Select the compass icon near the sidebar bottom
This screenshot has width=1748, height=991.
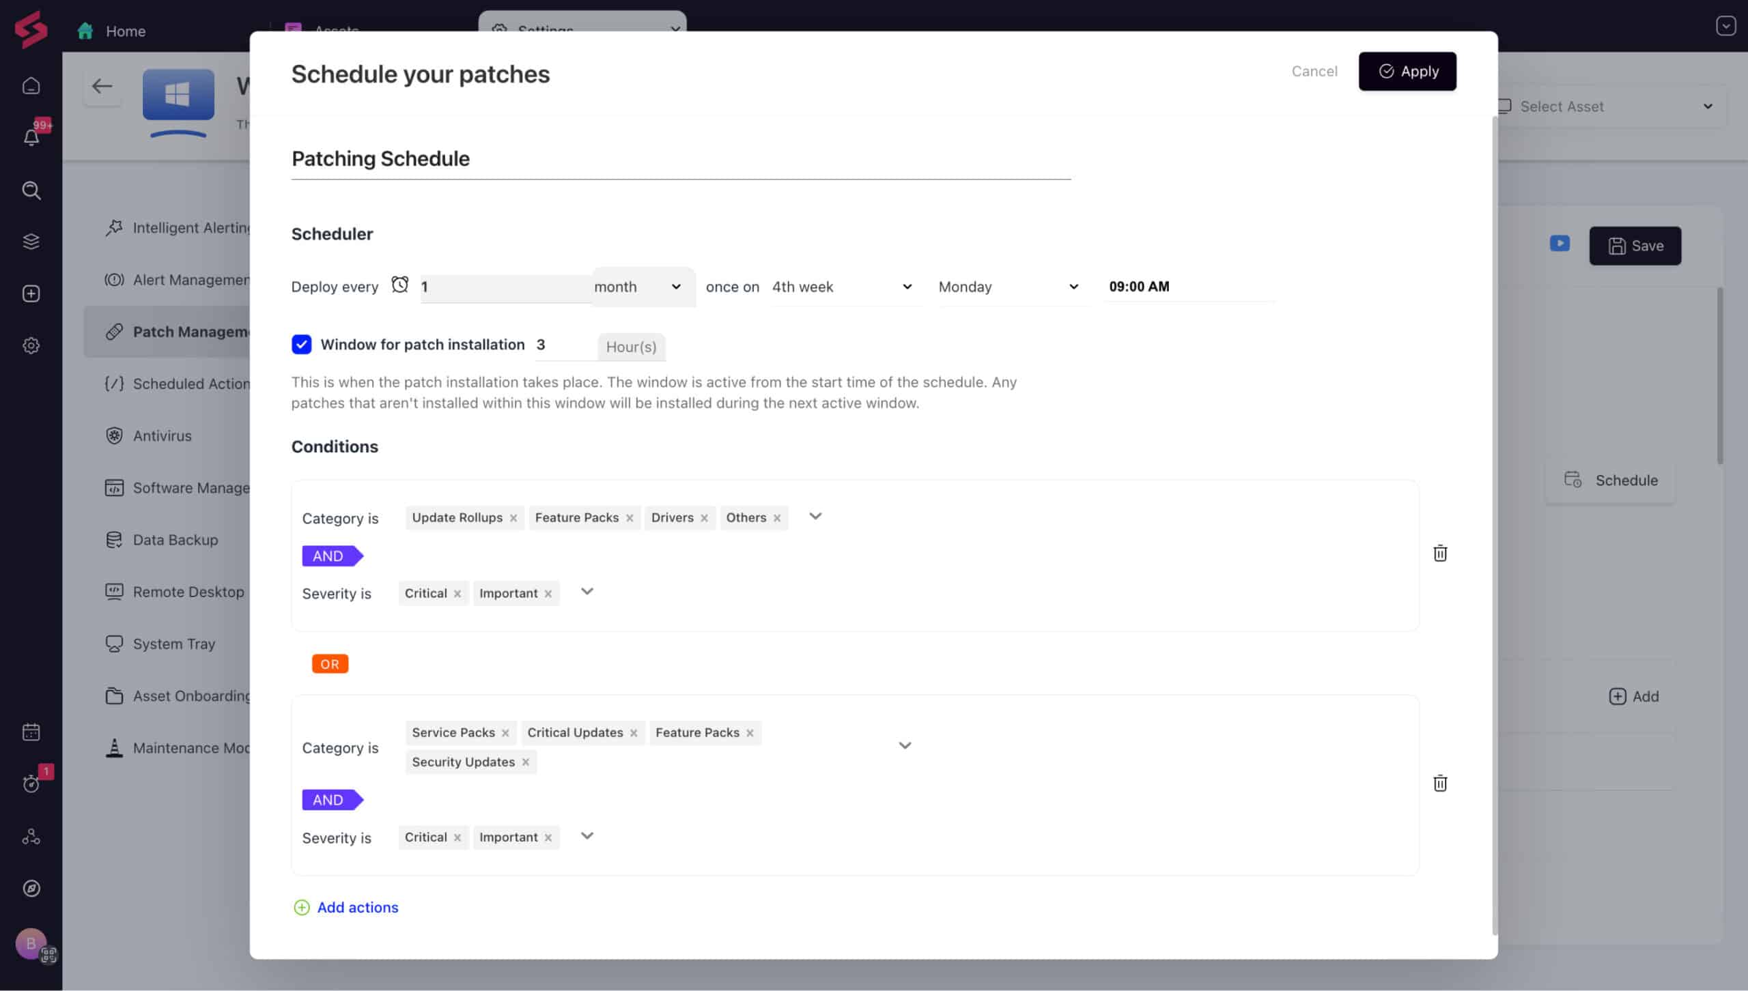coord(31,888)
